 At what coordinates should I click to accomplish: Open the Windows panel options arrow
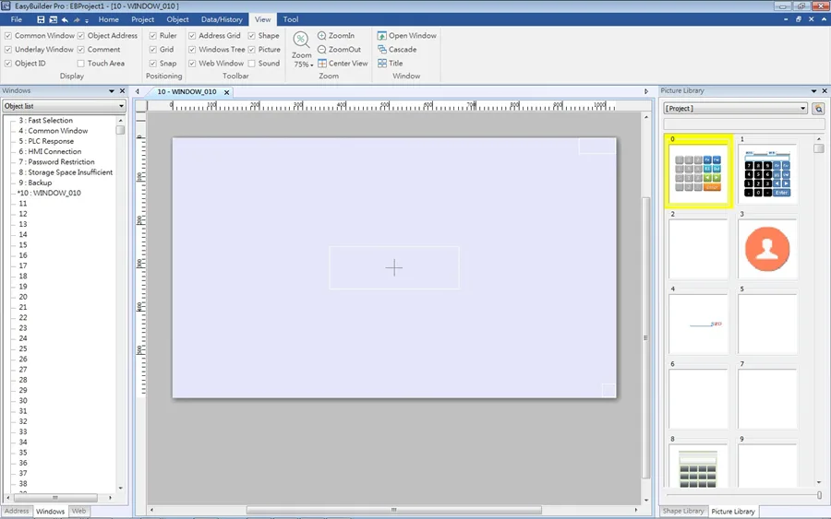(112, 91)
